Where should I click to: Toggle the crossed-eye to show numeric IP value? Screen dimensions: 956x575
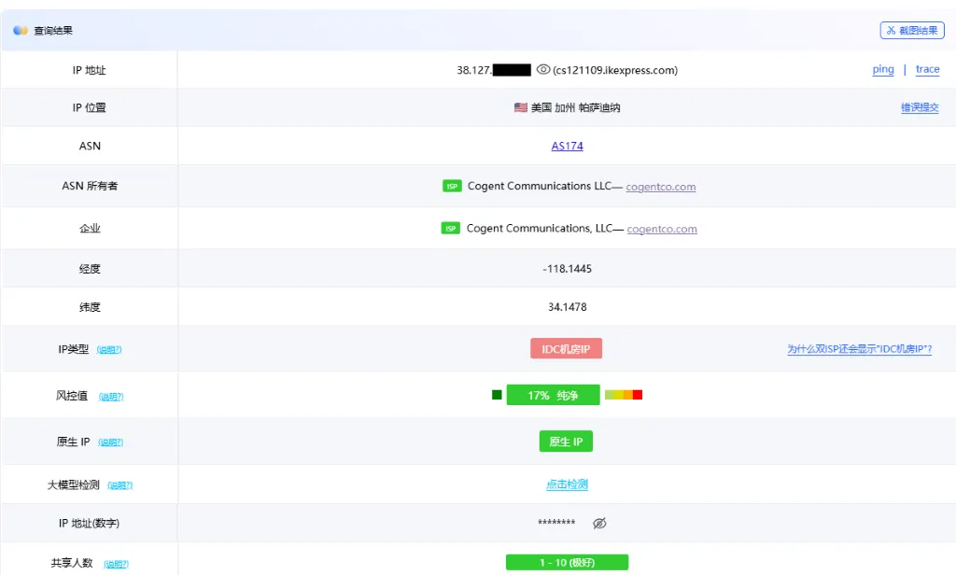599,523
